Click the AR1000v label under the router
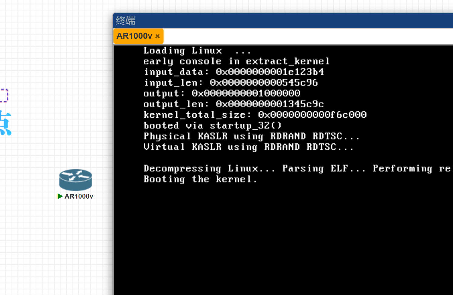453x295 pixels. tap(79, 196)
